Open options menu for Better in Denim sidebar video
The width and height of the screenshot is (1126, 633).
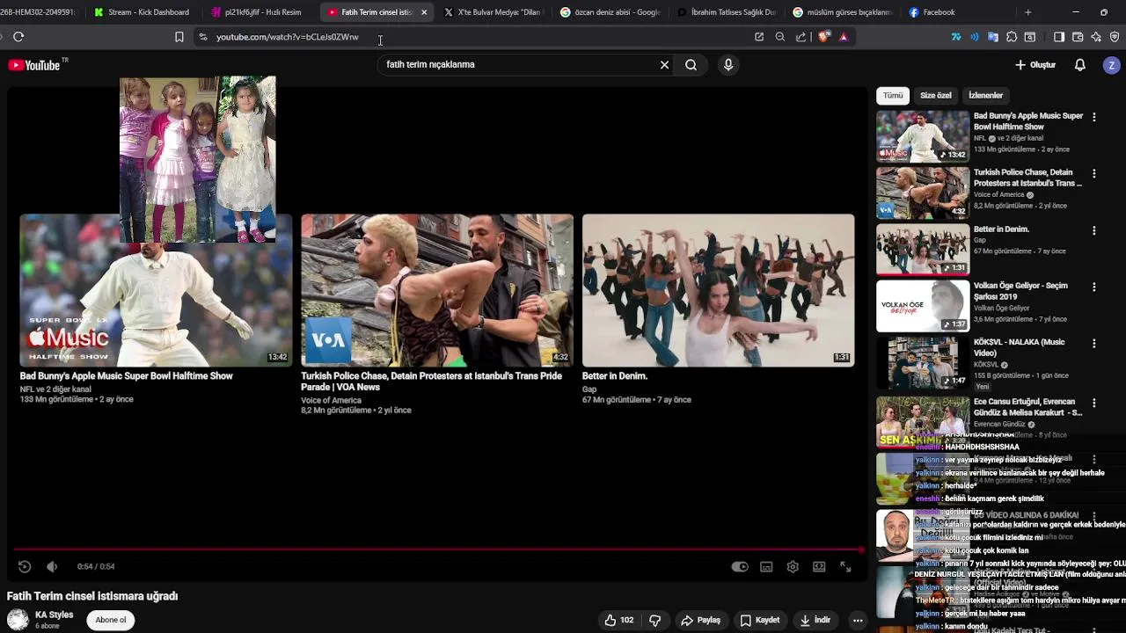[1094, 230]
